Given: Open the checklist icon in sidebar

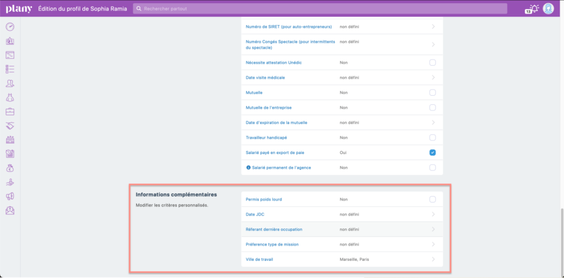Looking at the screenshot, I should pos(10,69).
